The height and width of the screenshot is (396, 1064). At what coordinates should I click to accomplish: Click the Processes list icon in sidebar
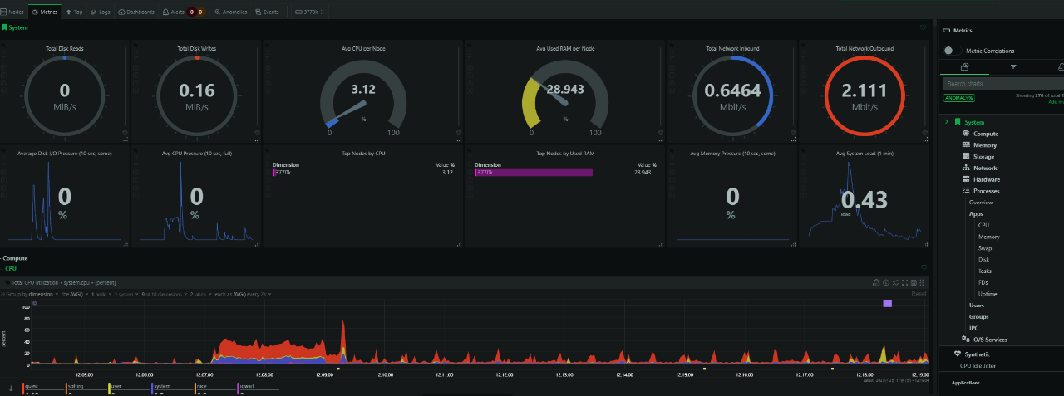click(966, 191)
